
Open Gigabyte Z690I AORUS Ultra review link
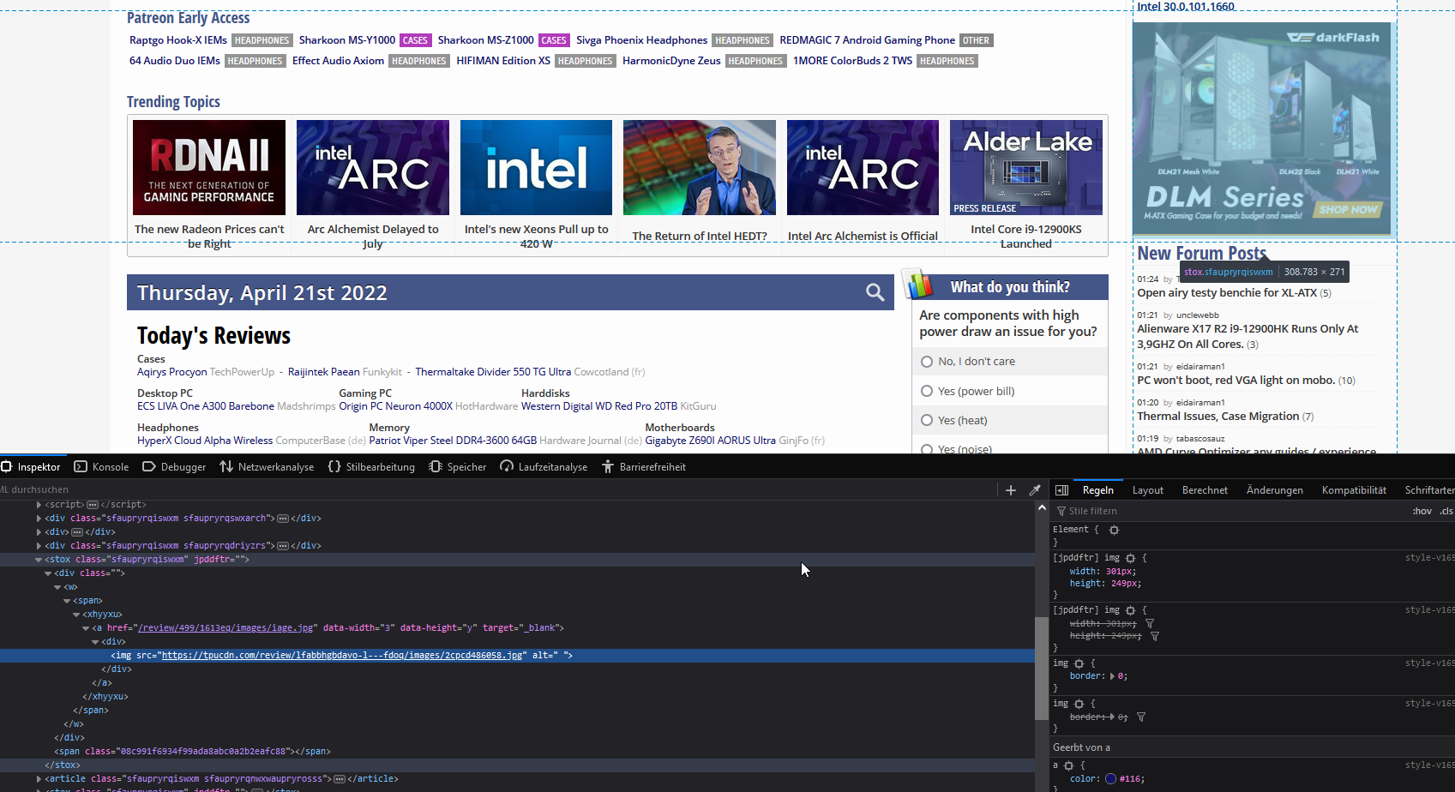[x=710, y=441]
